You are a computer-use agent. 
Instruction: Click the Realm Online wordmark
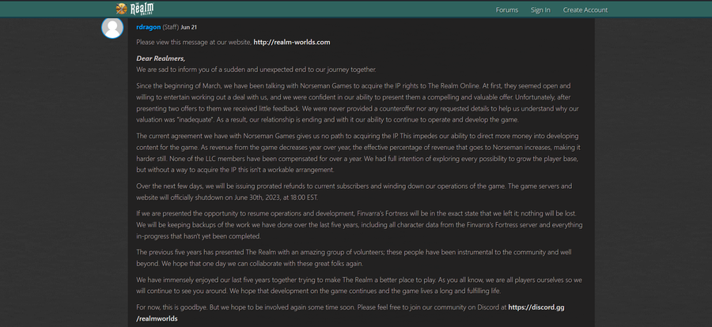(x=144, y=9)
